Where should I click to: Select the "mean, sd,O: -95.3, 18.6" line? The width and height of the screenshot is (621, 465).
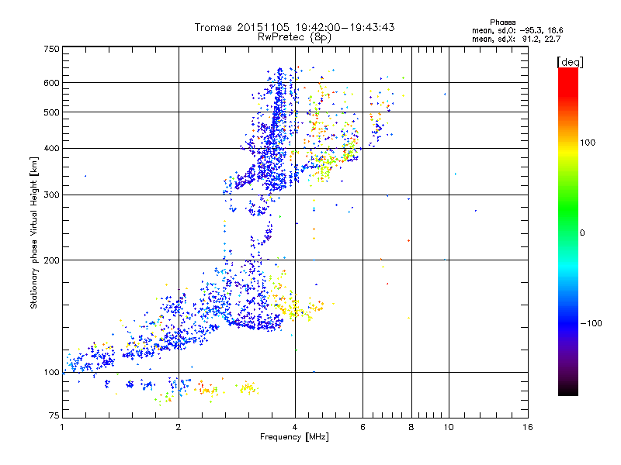click(517, 30)
